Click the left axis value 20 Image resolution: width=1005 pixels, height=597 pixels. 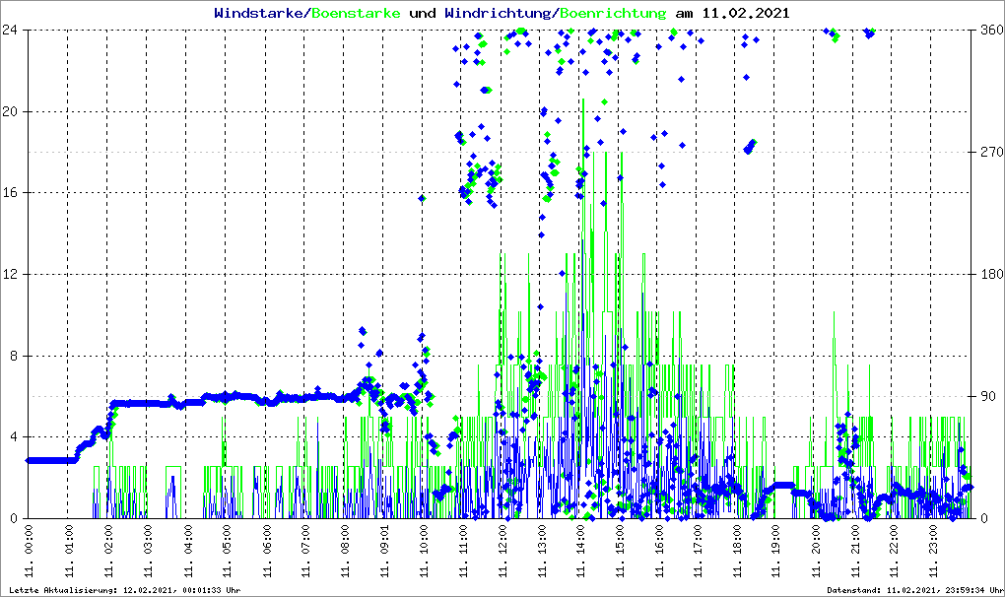pyautogui.click(x=9, y=111)
